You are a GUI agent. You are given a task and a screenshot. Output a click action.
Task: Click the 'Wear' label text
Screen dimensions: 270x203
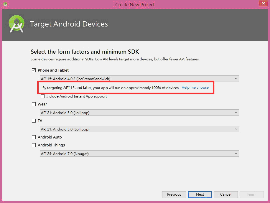[42, 104]
